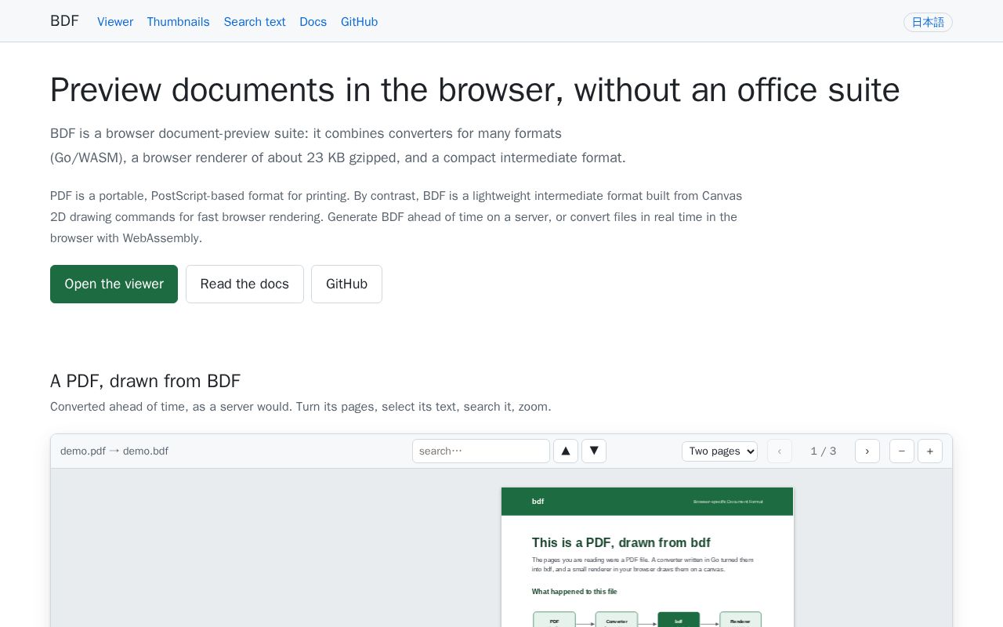Screen dimensions: 1003x627
Task: Click the Read the docs button
Action: click(244, 284)
